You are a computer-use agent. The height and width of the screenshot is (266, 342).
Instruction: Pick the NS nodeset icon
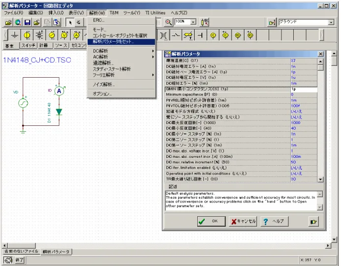coord(238,35)
